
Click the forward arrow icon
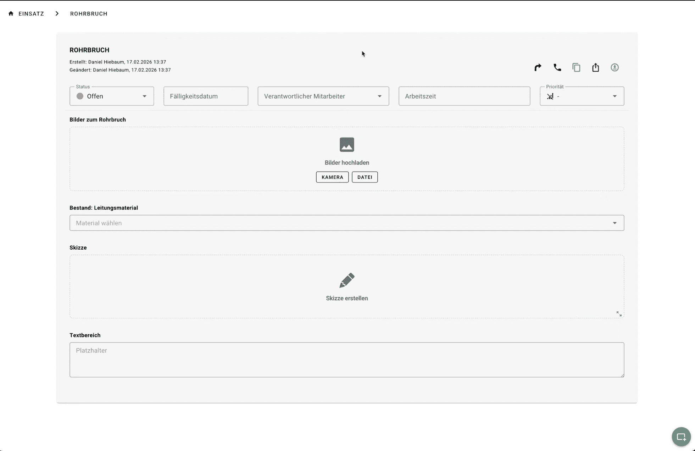pos(538,67)
